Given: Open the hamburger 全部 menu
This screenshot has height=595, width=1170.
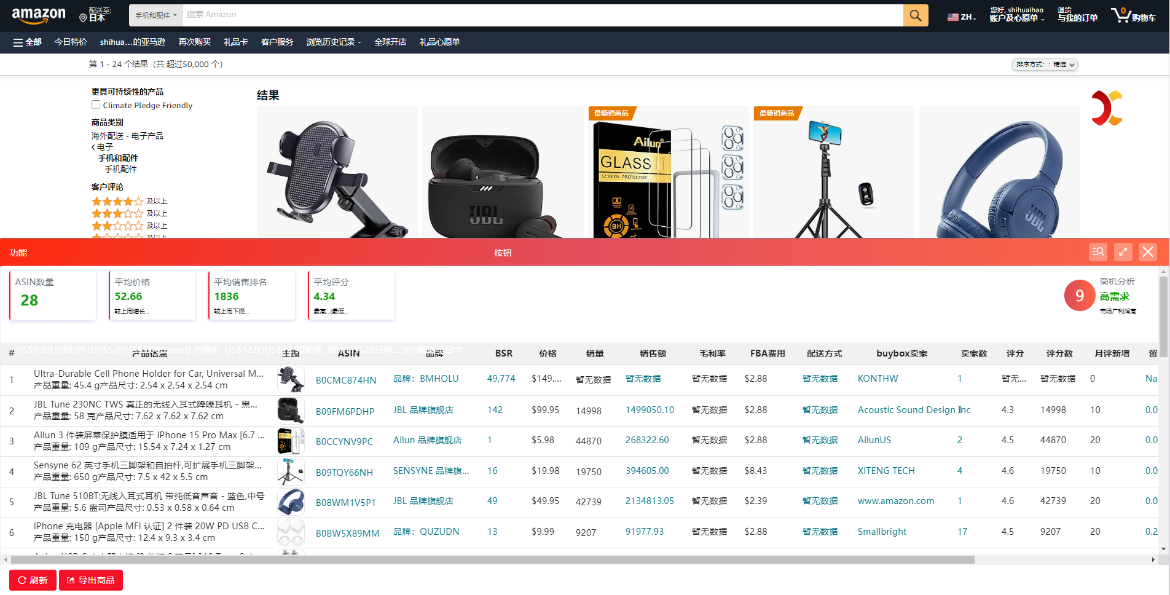Looking at the screenshot, I should (x=27, y=42).
